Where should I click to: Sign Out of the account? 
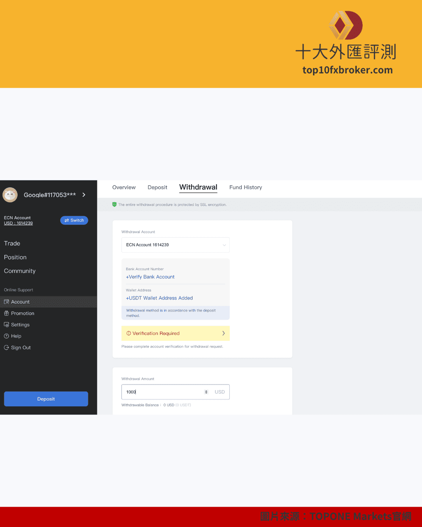click(21, 347)
